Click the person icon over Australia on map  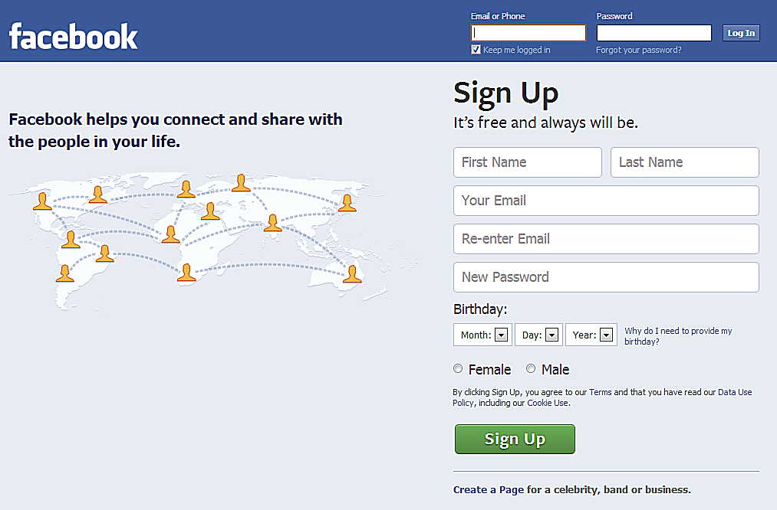coord(352,273)
